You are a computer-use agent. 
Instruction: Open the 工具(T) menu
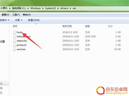coord(16,15)
